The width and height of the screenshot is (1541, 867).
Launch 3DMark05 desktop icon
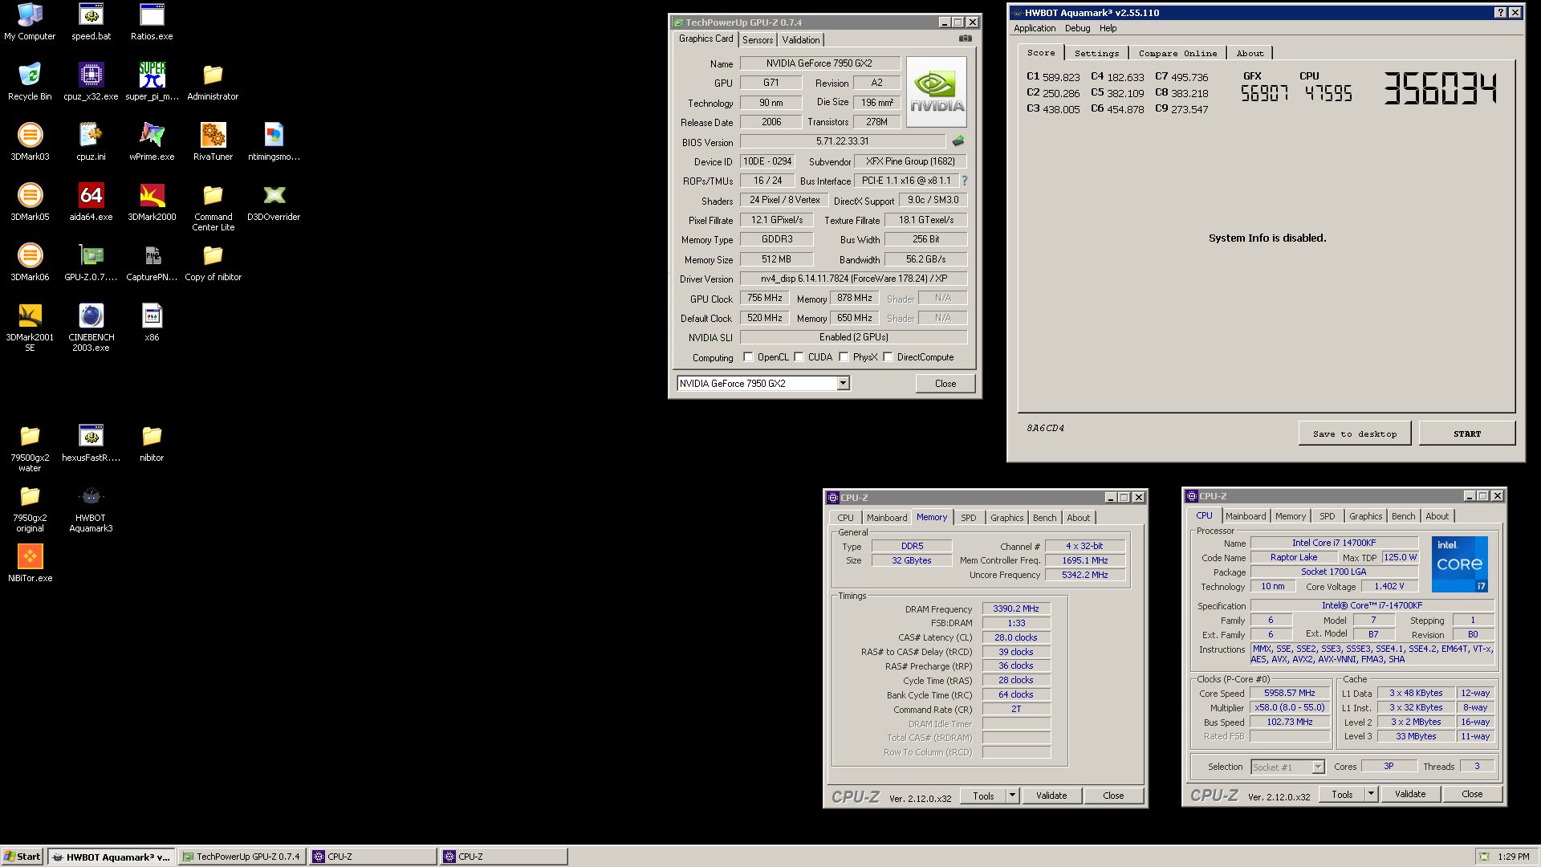[30, 202]
